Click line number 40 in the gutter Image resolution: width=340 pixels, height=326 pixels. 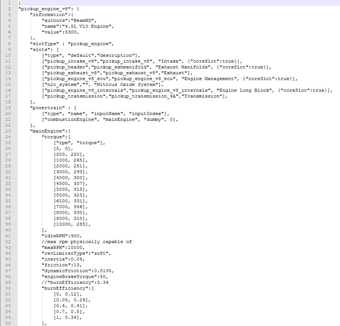pyautogui.click(x=8, y=230)
